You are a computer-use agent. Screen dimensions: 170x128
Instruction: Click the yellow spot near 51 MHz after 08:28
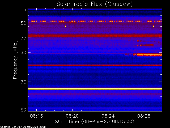pyautogui.click(x=154, y=26)
